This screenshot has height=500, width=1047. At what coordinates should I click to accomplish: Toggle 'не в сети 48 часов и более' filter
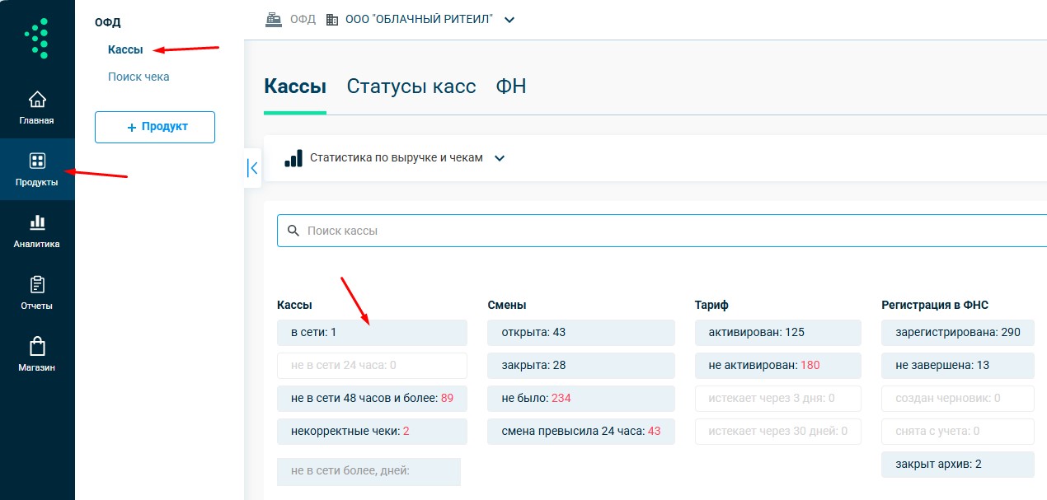click(x=372, y=399)
